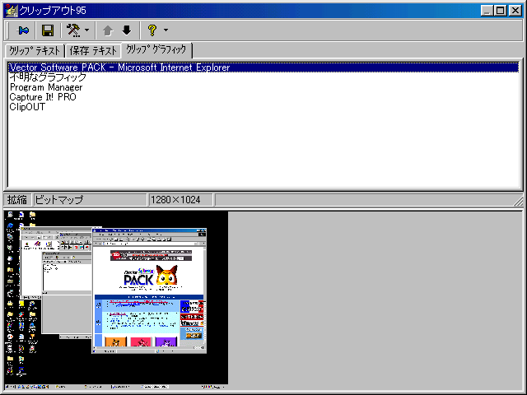Select the 不明なグラフィック list entry
Viewport: 527px width, 395px height.
click(x=48, y=77)
